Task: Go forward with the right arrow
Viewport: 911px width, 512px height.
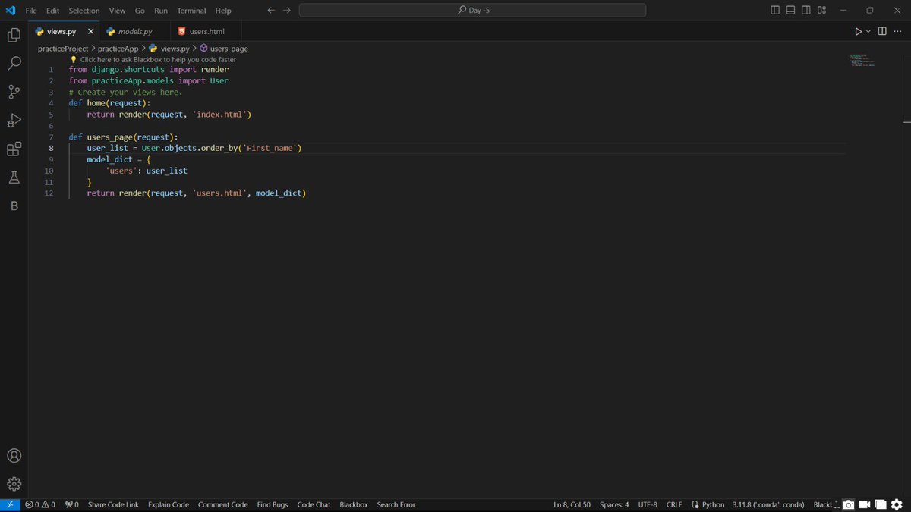Action: coord(286,11)
